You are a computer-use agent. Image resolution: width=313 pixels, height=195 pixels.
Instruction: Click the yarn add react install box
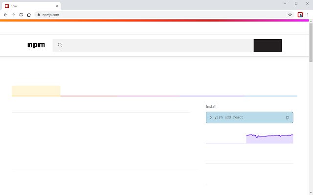click(x=249, y=117)
